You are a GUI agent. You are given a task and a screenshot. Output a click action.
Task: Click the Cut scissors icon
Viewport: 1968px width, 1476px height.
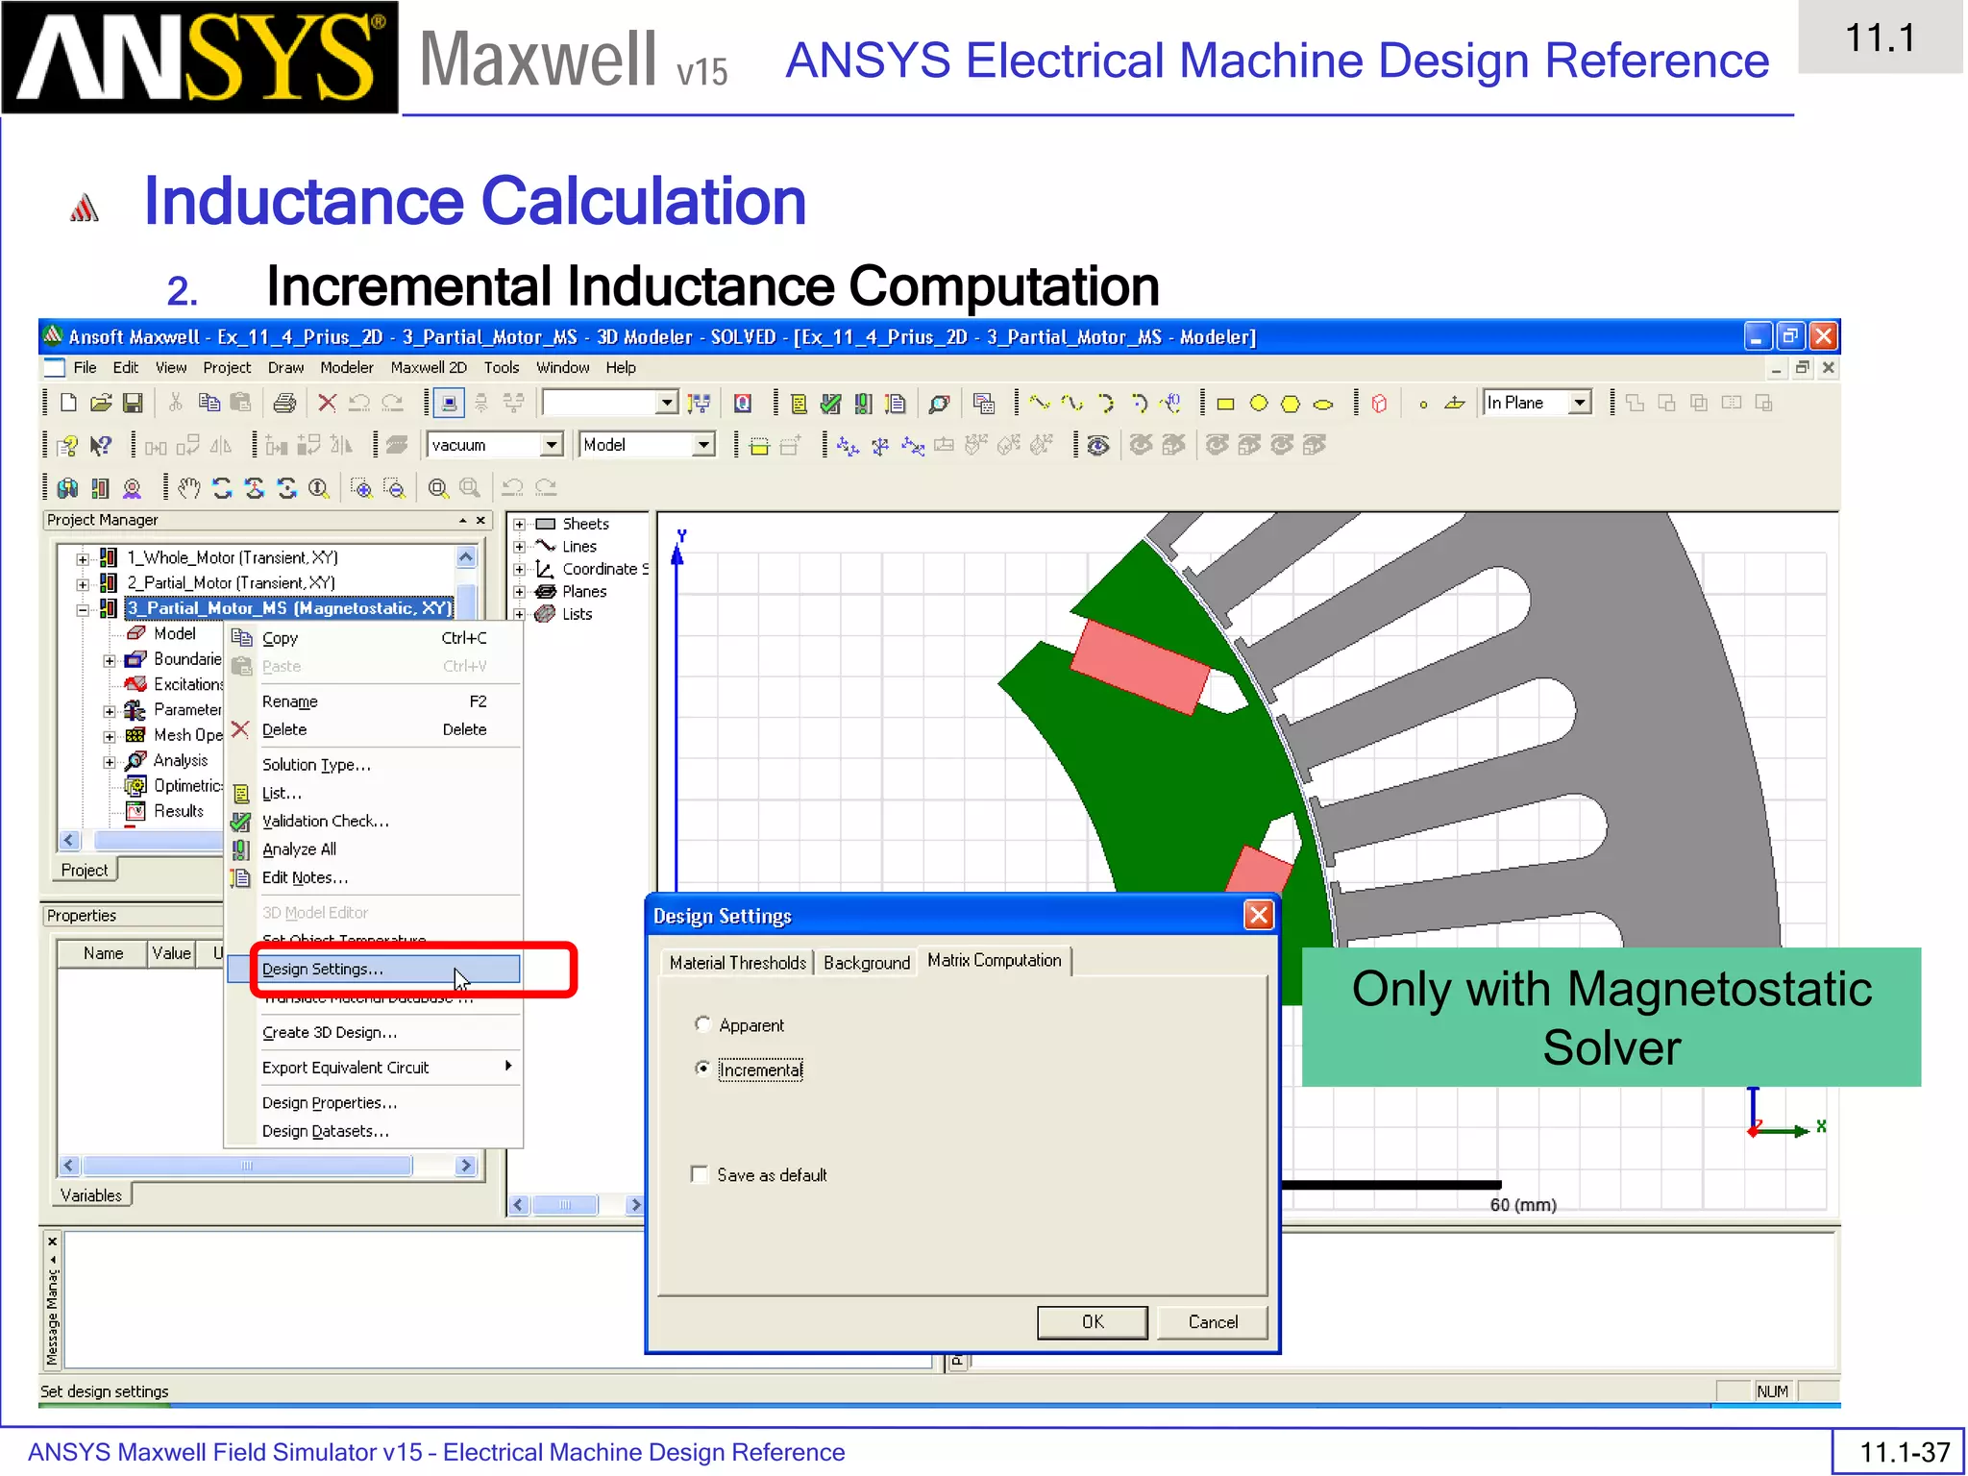175,403
